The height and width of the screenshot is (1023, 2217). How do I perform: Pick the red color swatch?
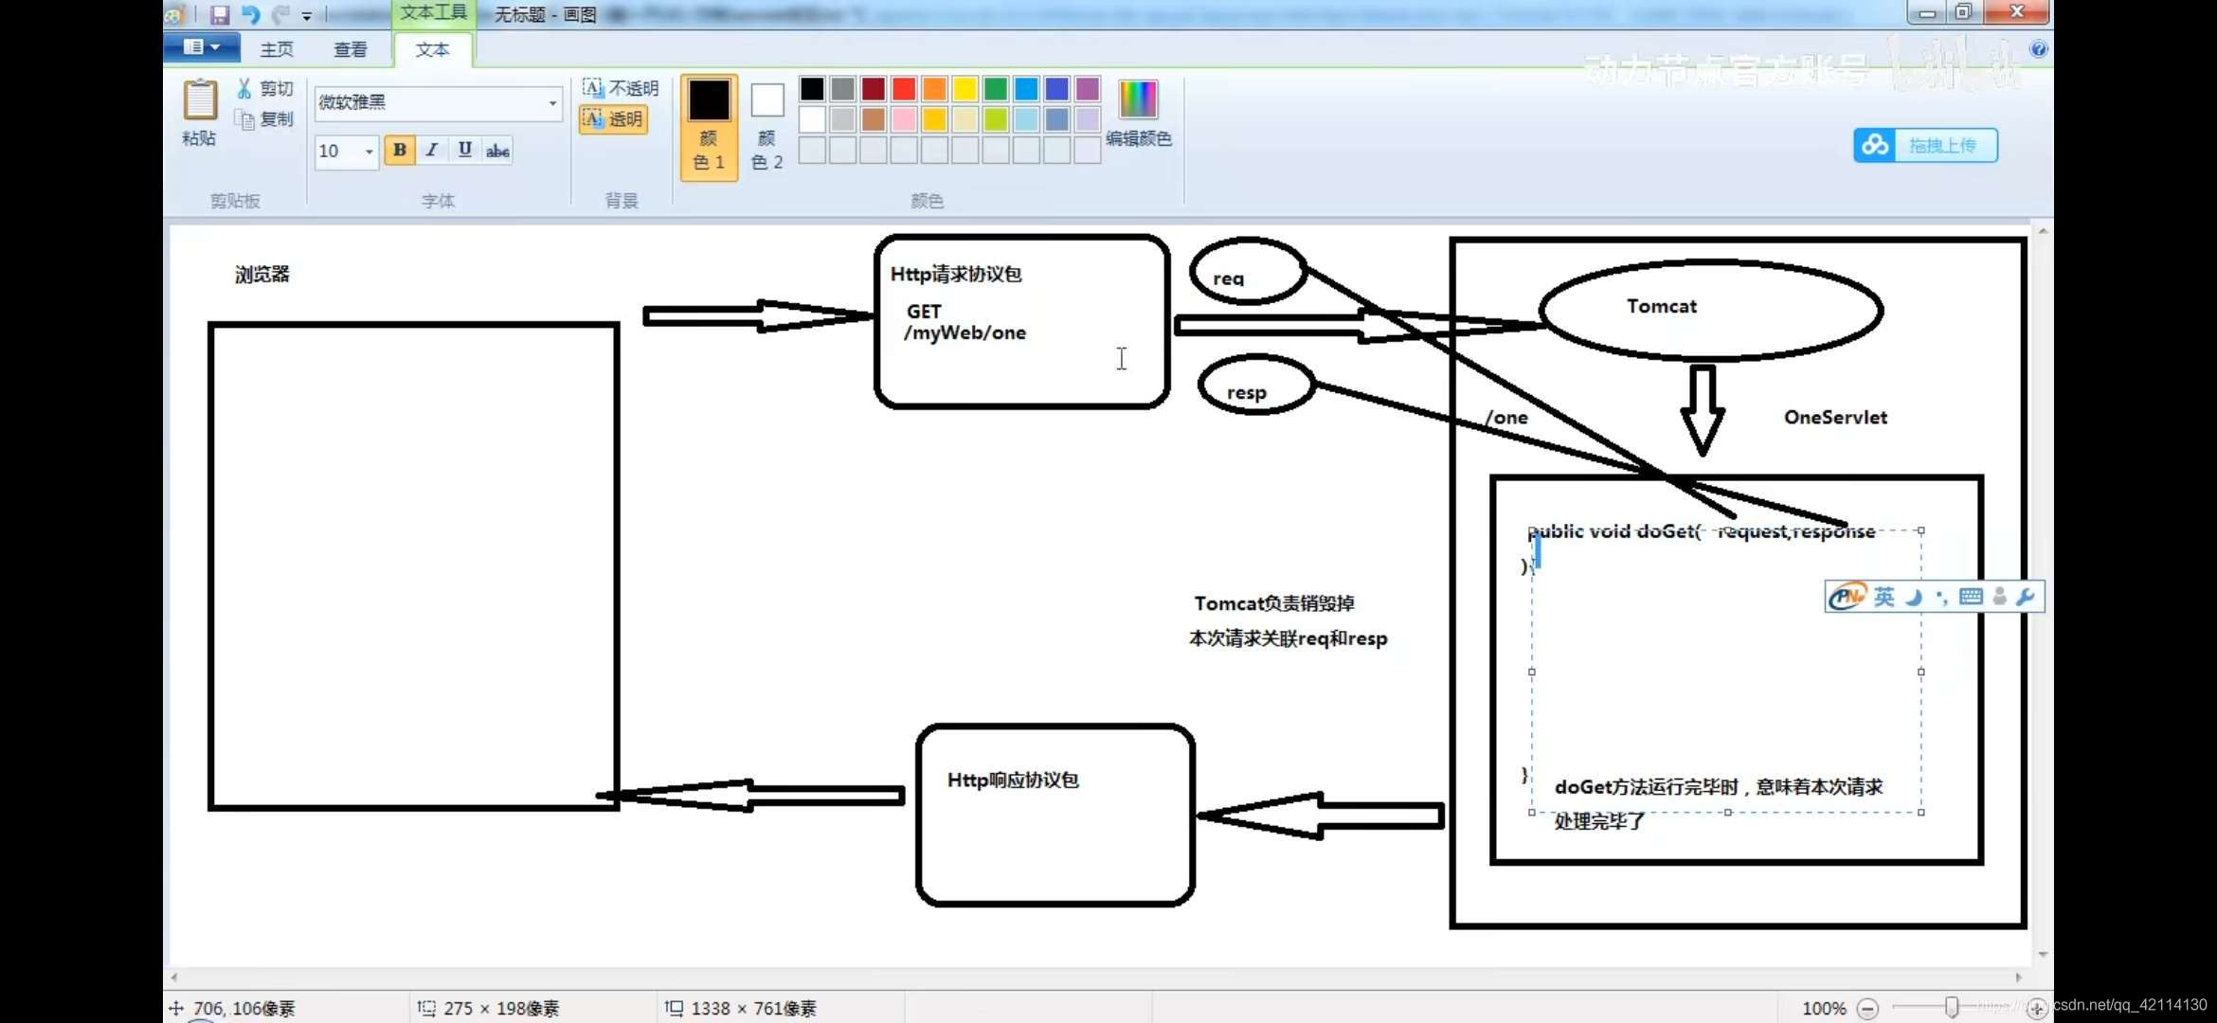point(904,89)
